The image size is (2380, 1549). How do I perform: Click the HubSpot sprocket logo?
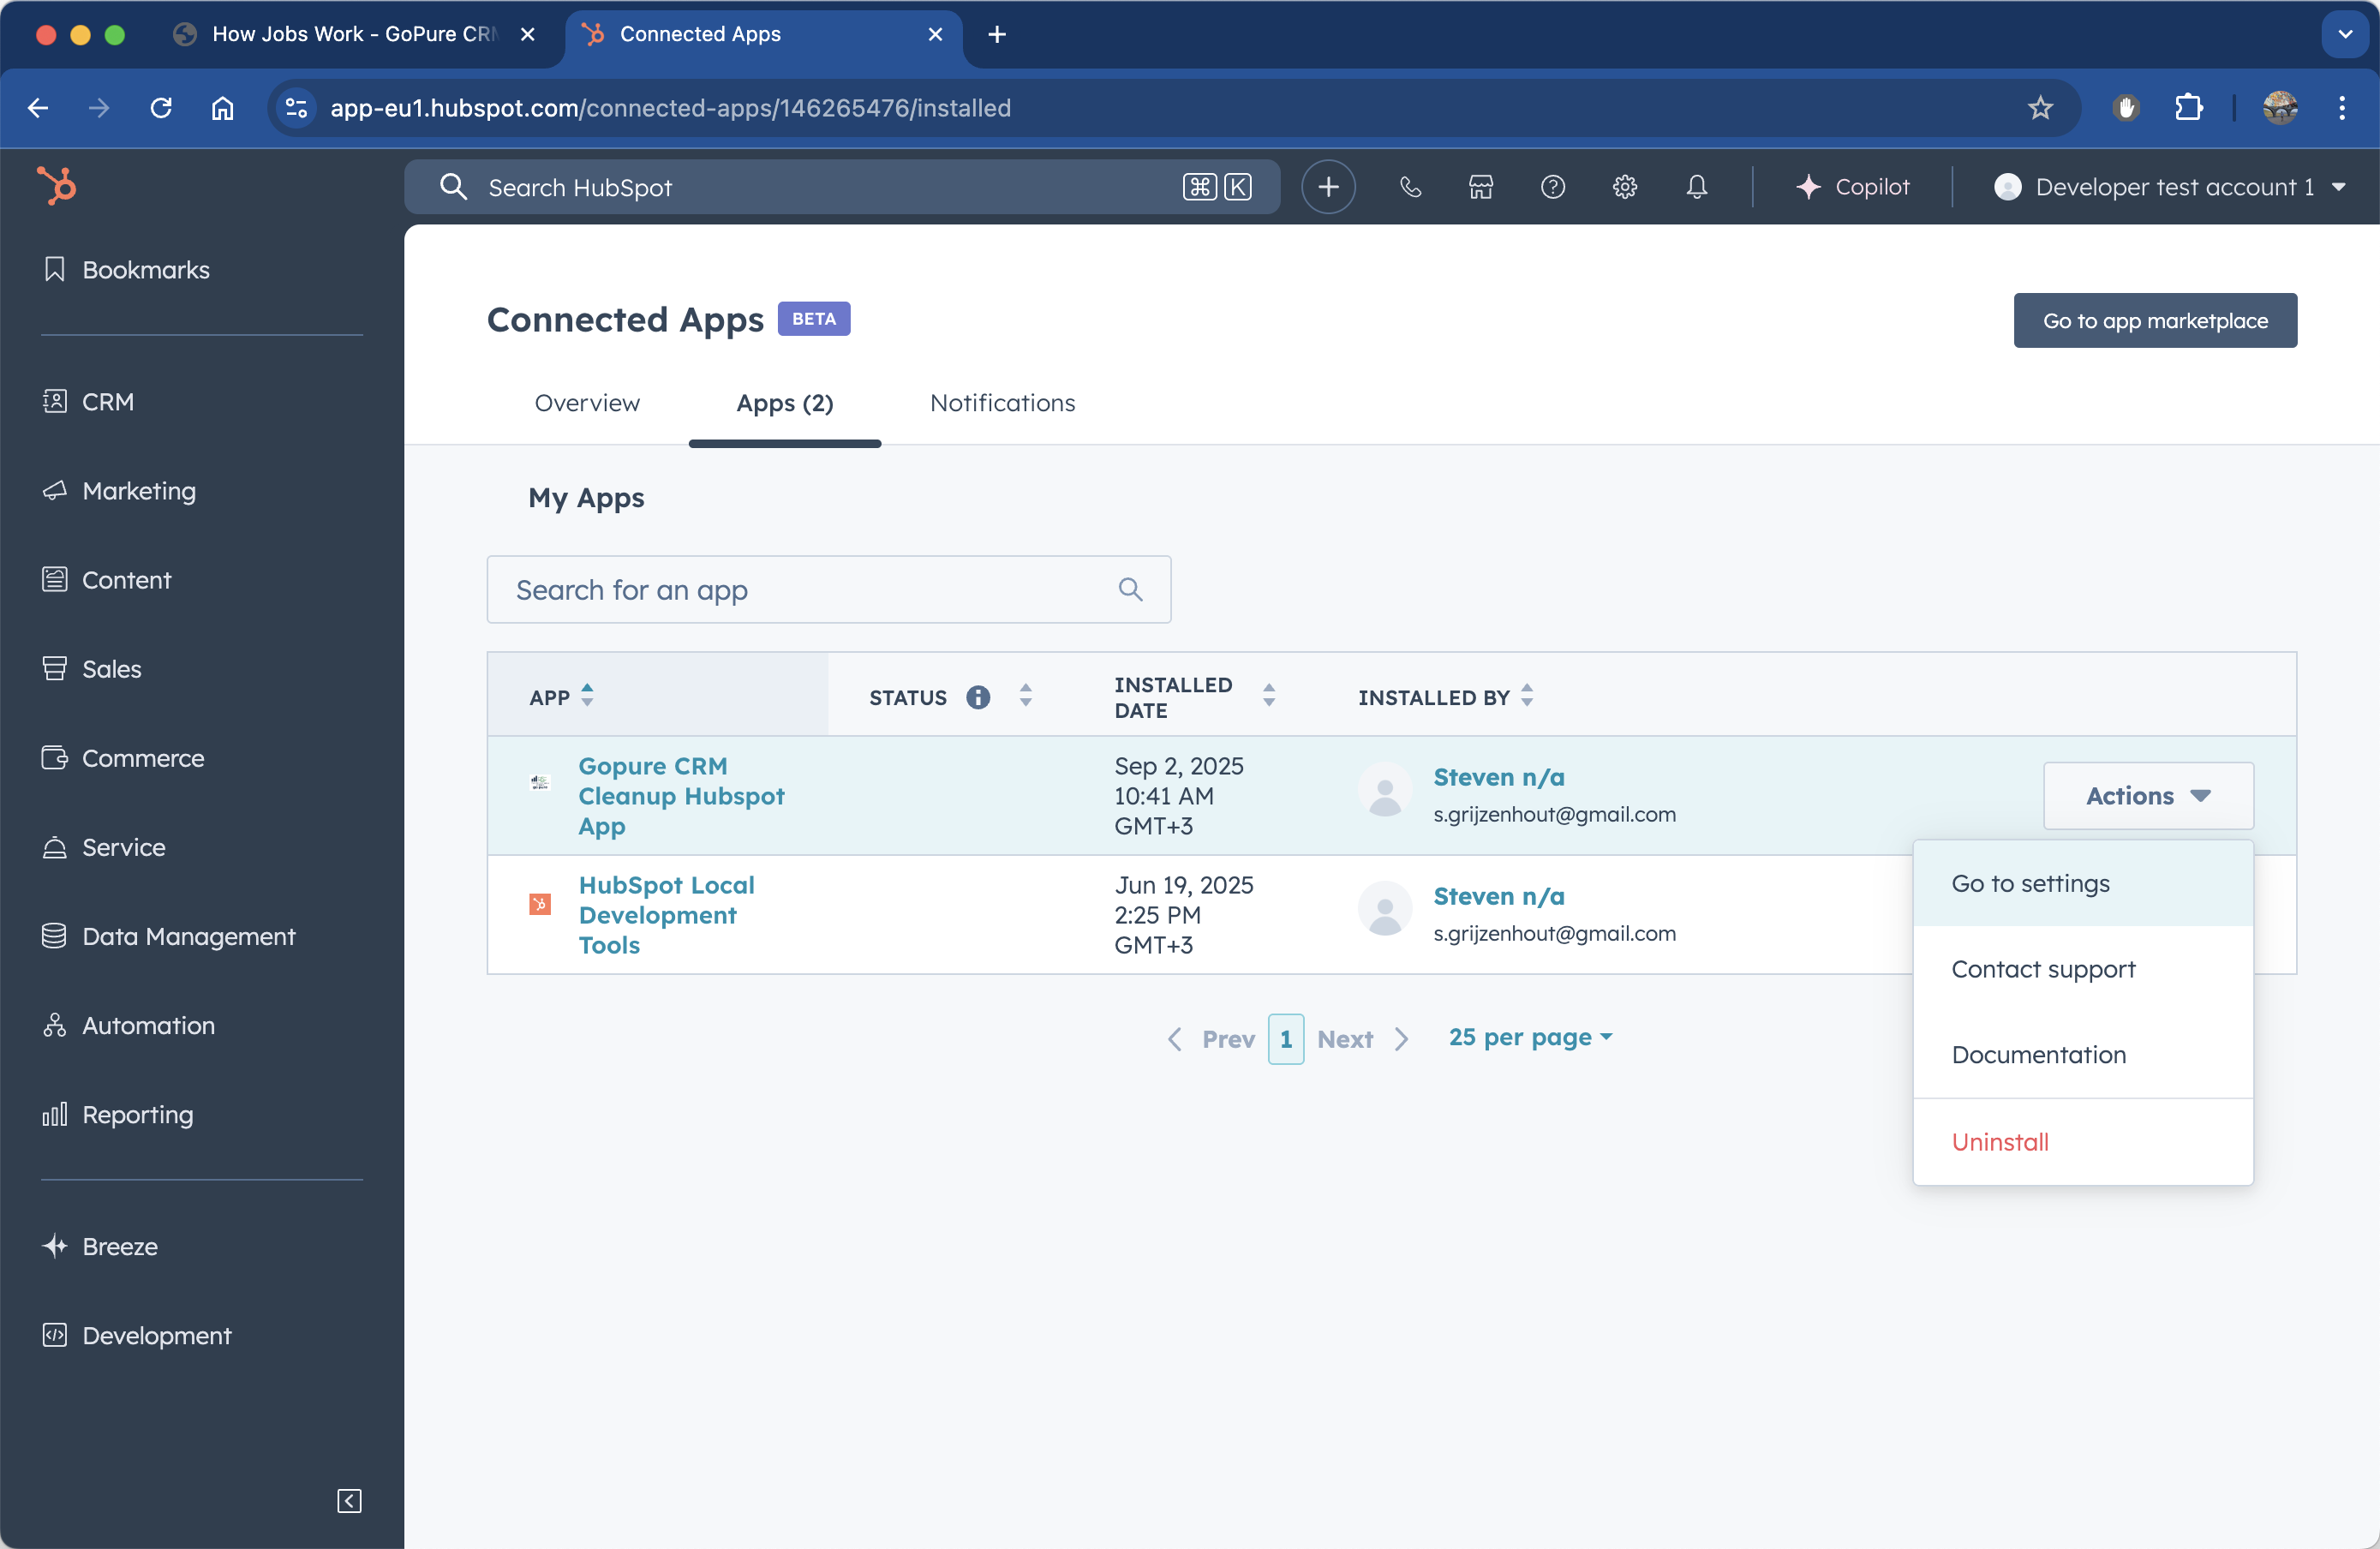pos(57,186)
